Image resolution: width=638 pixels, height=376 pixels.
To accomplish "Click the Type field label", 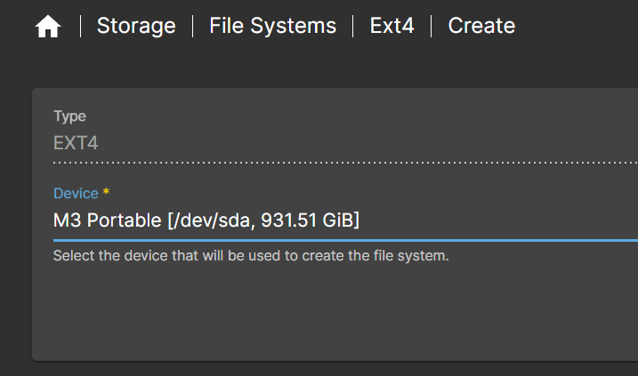I will coord(69,116).
